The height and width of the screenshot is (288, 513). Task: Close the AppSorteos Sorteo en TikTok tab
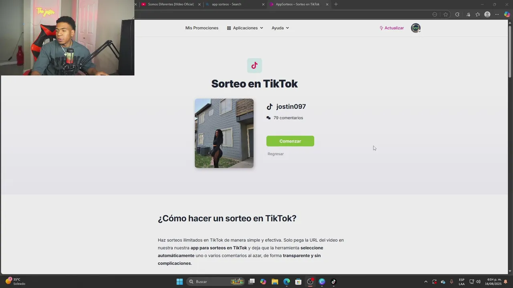pyautogui.click(x=327, y=4)
